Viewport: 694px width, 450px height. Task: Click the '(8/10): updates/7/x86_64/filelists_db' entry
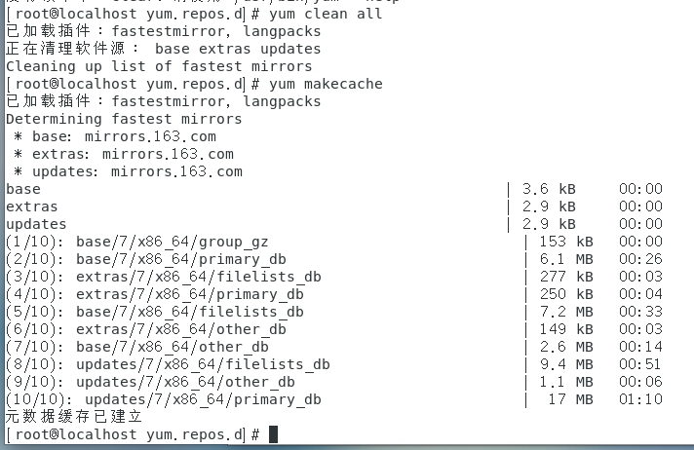click(x=167, y=364)
